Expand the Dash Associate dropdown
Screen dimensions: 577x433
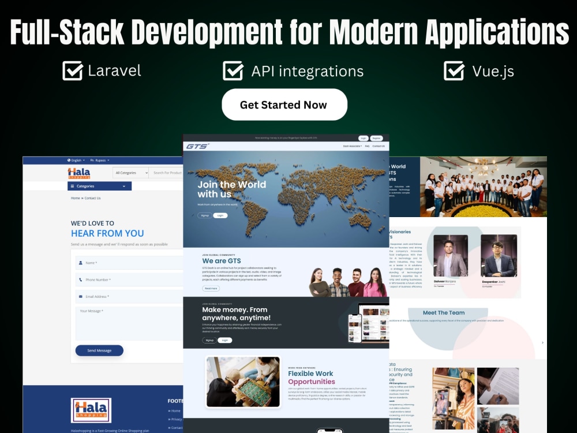(353, 146)
